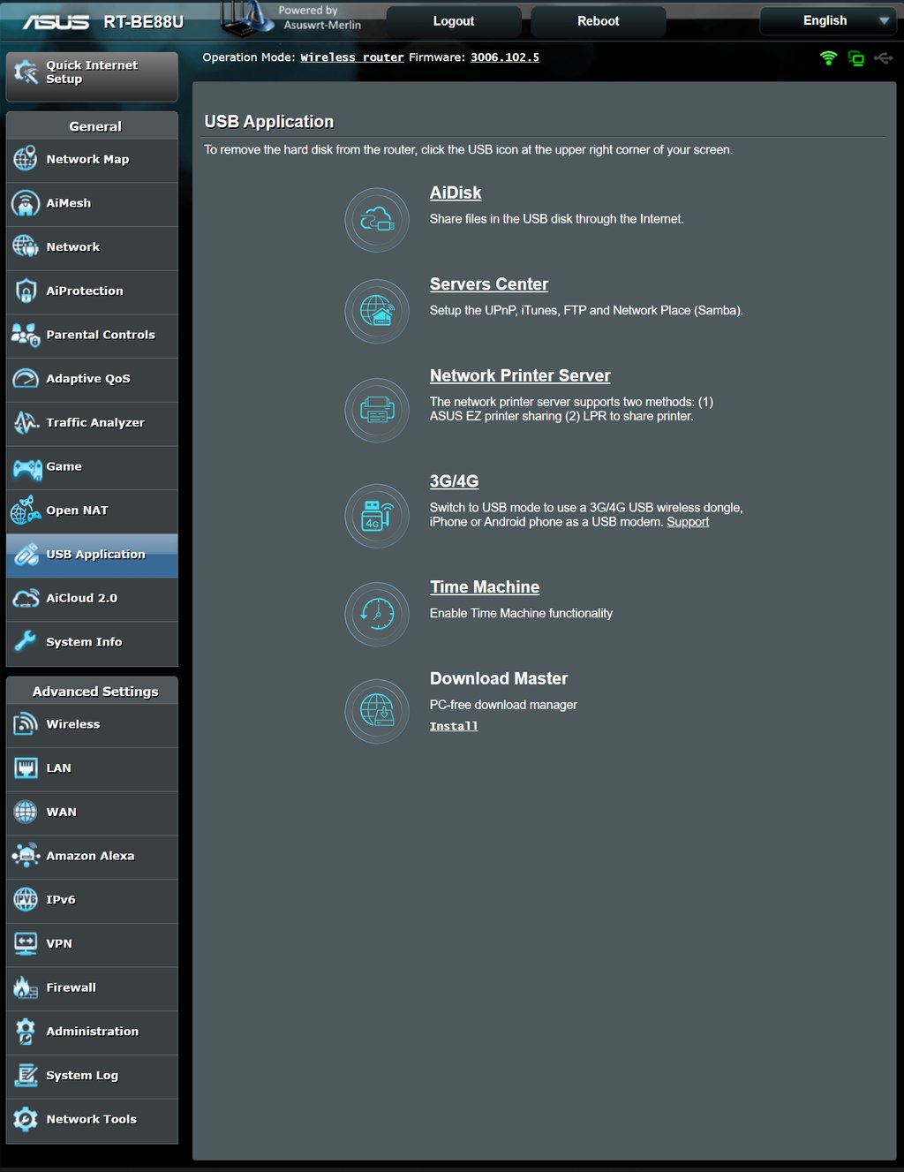Screen dimensions: 904x1172
Task: Open the Network Printer Server link
Action: tap(520, 376)
